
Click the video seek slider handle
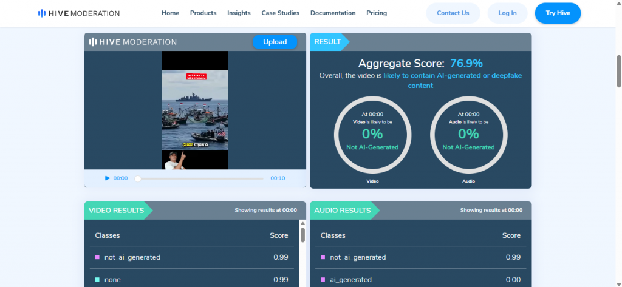point(138,178)
